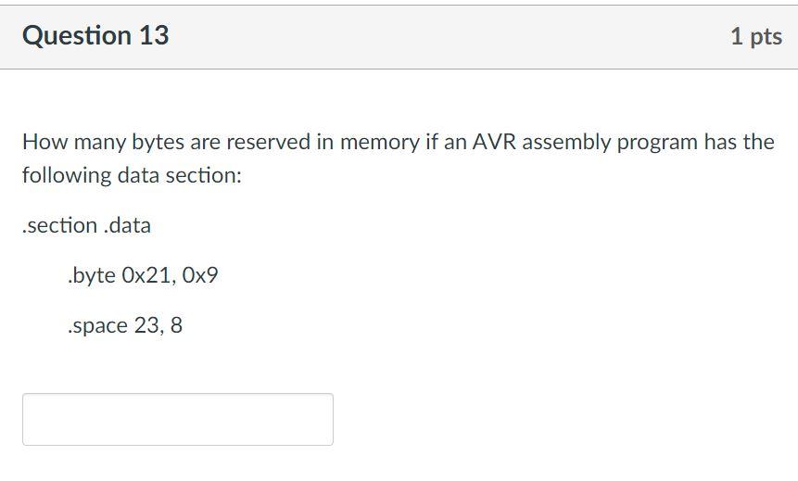
Task: Click the word memory in the question
Action: [379, 143]
